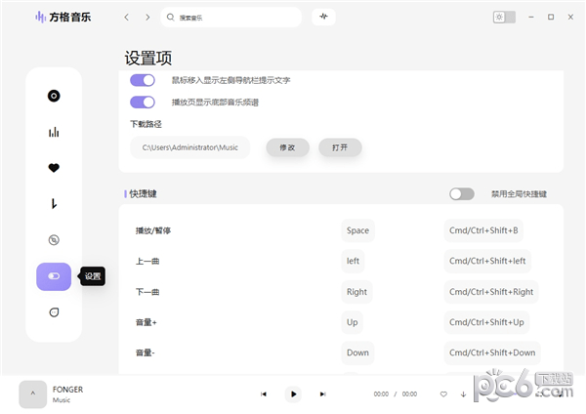Close the music player window
This screenshot has height=414, width=586.
click(570, 18)
